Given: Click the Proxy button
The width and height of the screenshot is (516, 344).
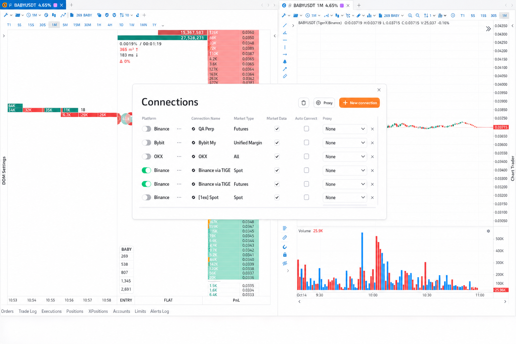Looking at the screenshot, I should click(324, 103).
